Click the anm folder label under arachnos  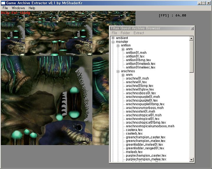tap(129, 75)
